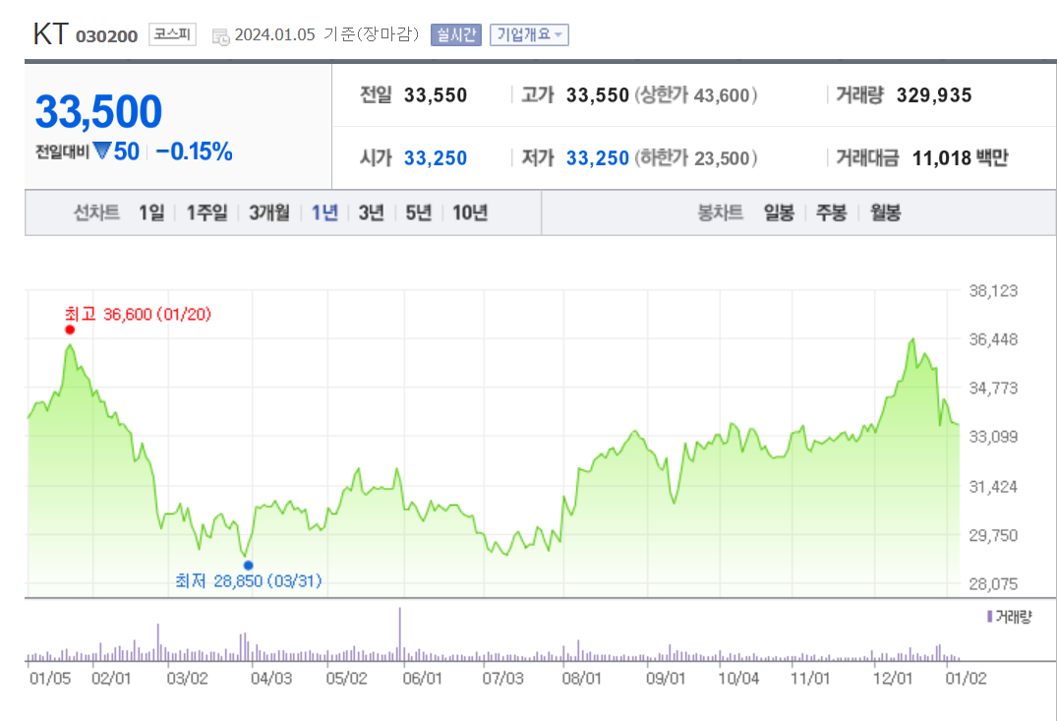Click the purple 거래량 legend marker
The height and width of the screenshot is (721, 1057).
989,617
